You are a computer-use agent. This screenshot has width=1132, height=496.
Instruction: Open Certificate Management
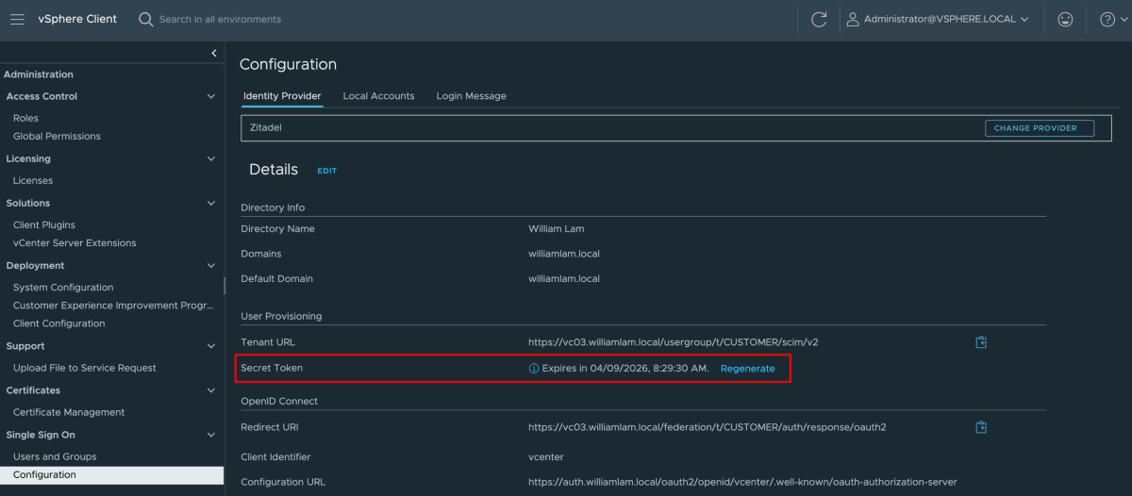[x=69, y=412]
